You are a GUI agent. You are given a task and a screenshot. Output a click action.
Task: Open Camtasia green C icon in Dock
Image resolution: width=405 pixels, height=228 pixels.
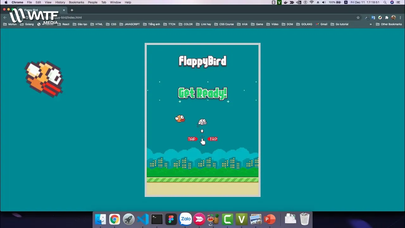pyautogui.click(x=227, y=219)
